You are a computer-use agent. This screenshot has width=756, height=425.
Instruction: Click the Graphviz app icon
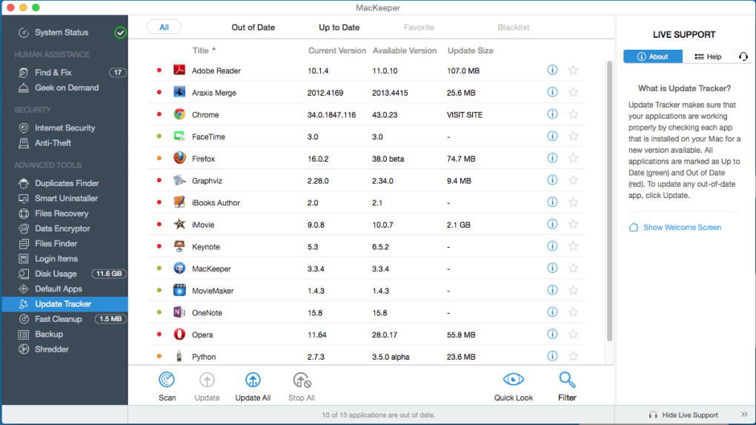coord(179,180)
